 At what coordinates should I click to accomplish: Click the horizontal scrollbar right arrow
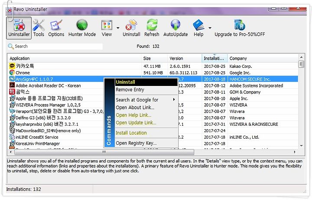pos(295,152)
